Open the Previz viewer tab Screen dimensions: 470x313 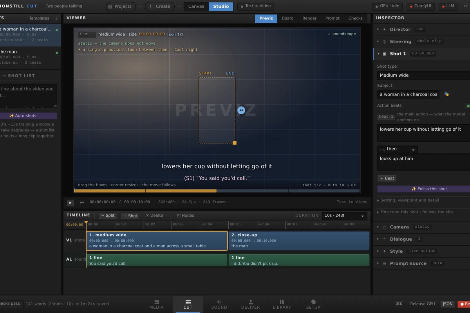[x=266, y=18]
